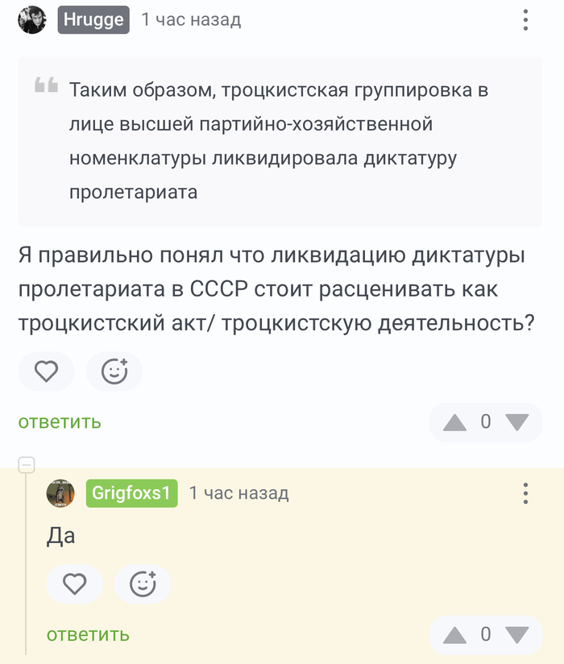Click Hrugge's avatar picture
The image size is (564, 664).
32,20
